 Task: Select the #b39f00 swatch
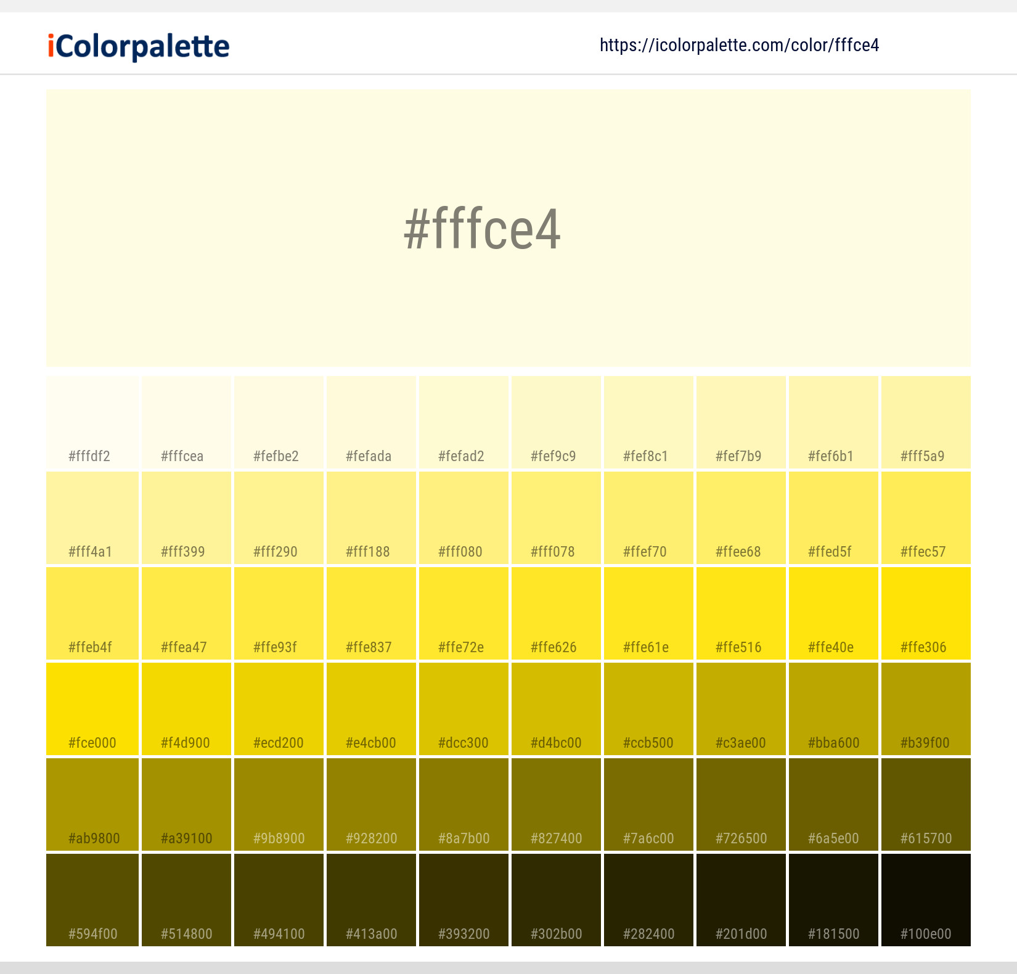tap(926, 709)
